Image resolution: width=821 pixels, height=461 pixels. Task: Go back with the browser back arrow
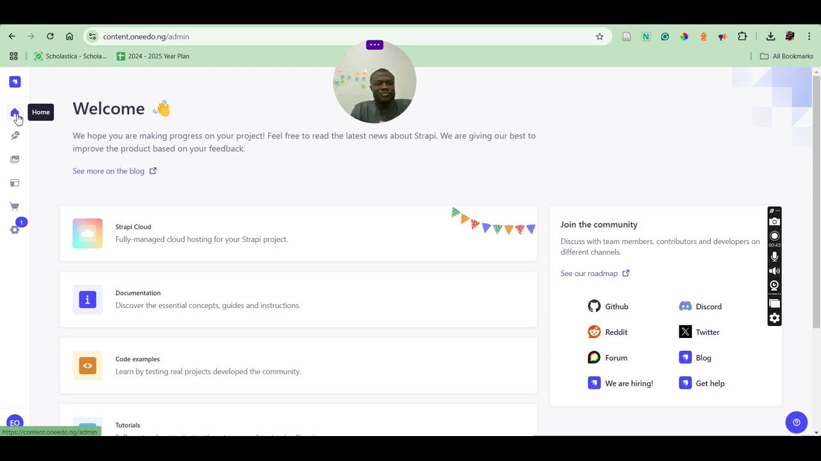tap(12, 36)
